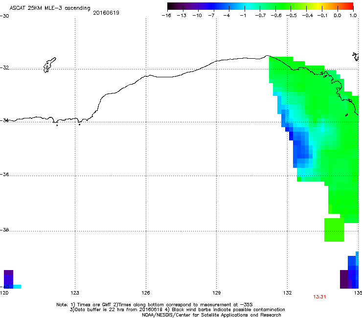This screenshot has height=318, width=362.
Task: Click the red end of the color bar
Action: coord(350,6)
